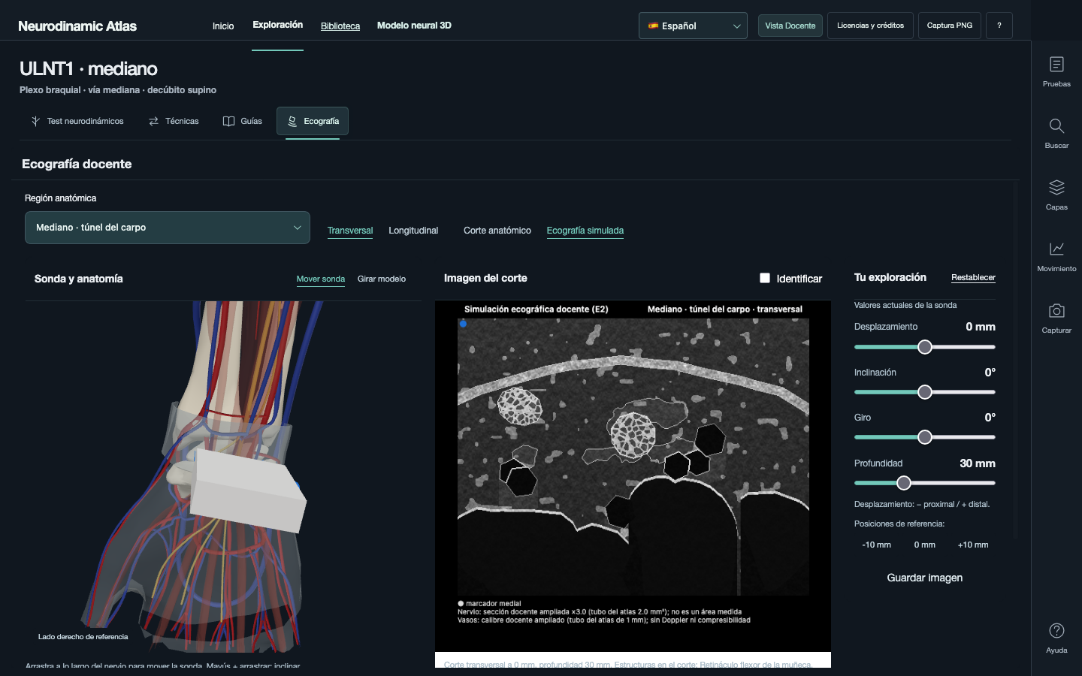Click the Restablecer link
The height and width of the screenshot is (676, 1082).
click(x=973, y=278)
